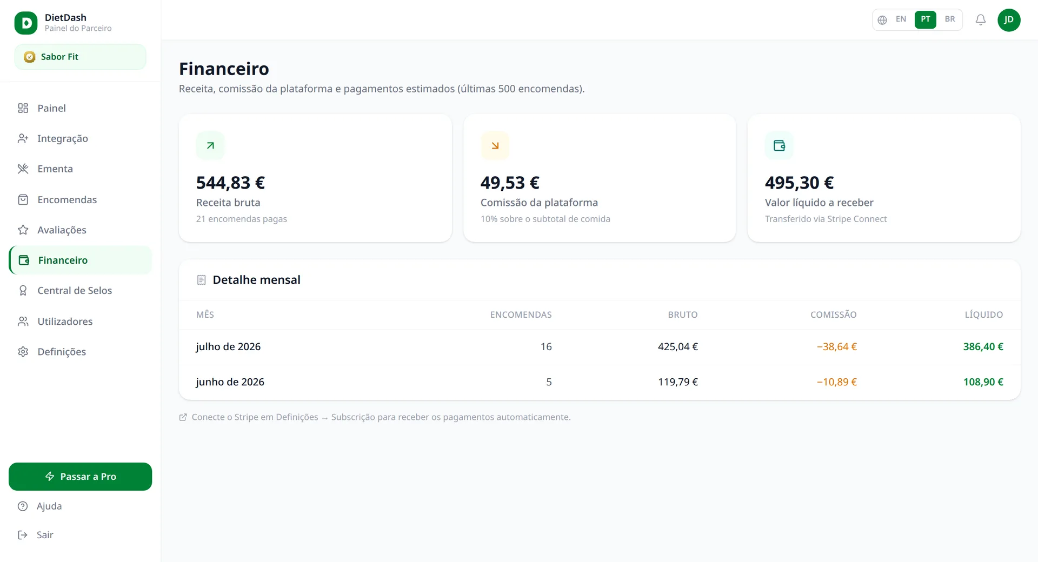Click the globe language icon
Image resolution: width=1038 pixels, height=562 pixels.
(882, 20)
